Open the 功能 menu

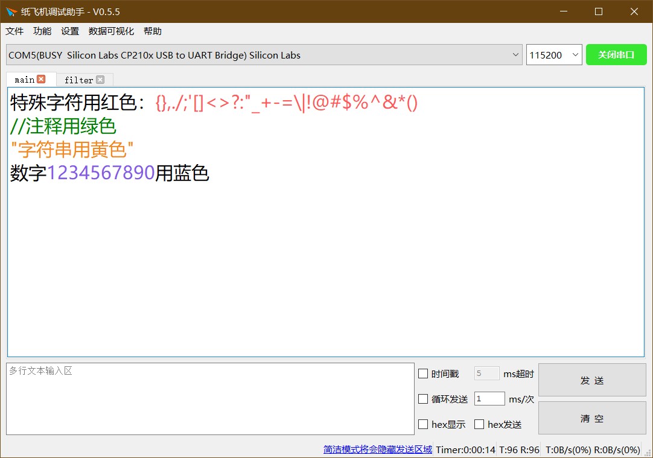[42, 31]
